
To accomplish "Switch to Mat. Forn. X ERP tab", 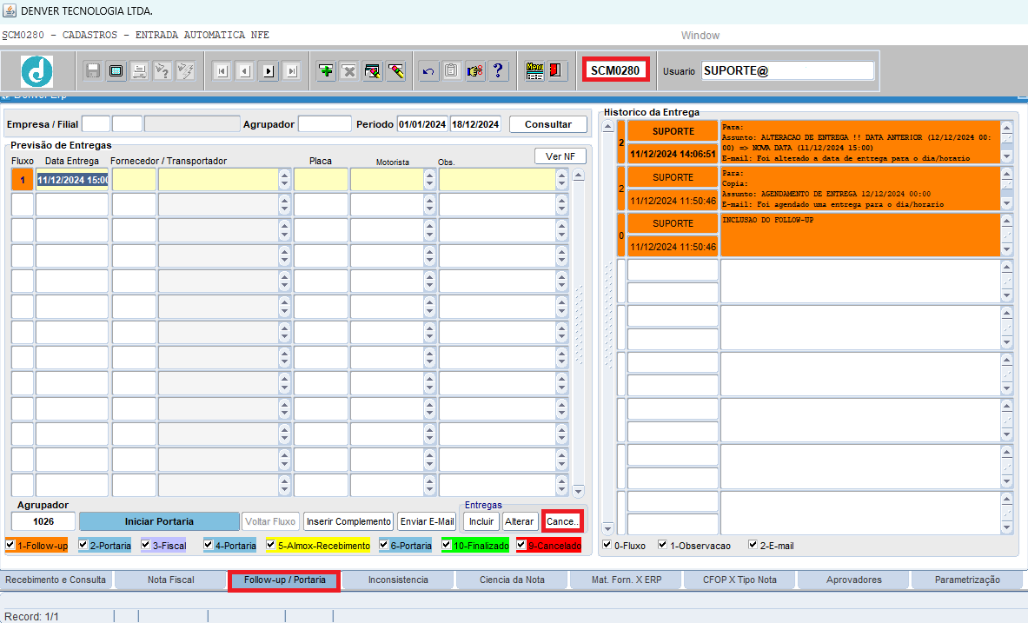I will coord(627,580).
